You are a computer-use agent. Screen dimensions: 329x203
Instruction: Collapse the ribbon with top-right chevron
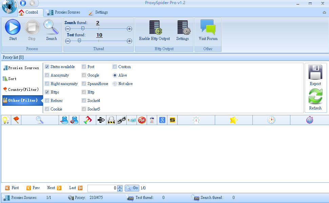coord(324,12)
